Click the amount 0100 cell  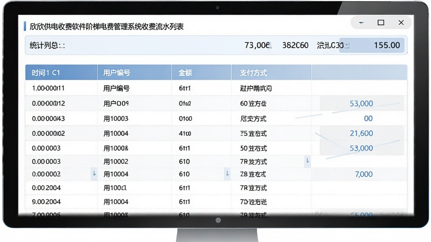click(186, 119)
